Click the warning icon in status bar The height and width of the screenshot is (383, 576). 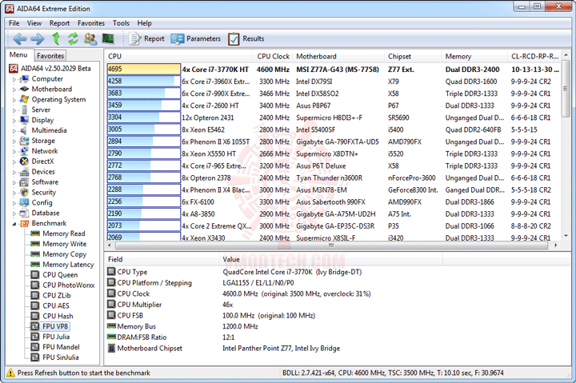coord(10,373)
